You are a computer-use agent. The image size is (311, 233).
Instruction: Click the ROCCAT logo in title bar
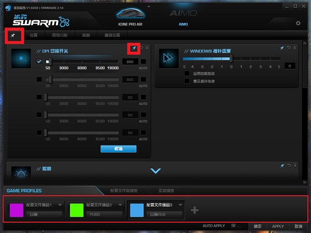8,8
